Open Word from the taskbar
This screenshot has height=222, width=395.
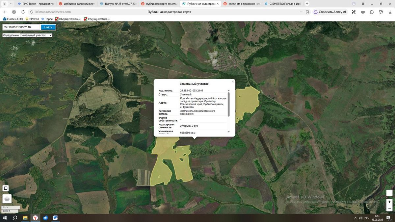(x=55, y=218)
